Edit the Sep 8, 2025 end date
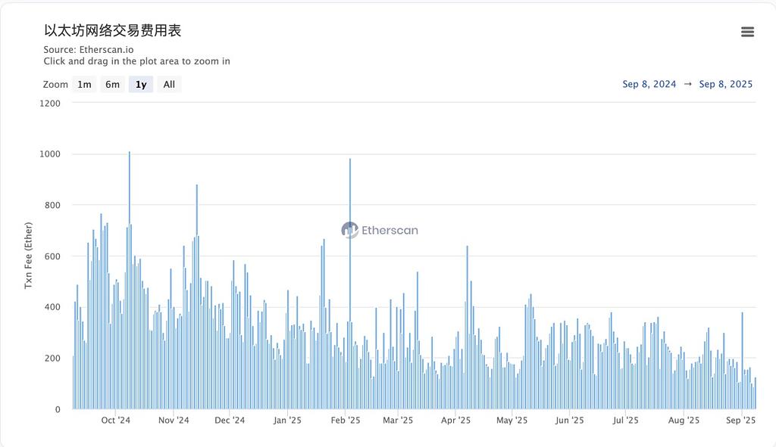Screen dimensions: 776x447 coord(725,84)
